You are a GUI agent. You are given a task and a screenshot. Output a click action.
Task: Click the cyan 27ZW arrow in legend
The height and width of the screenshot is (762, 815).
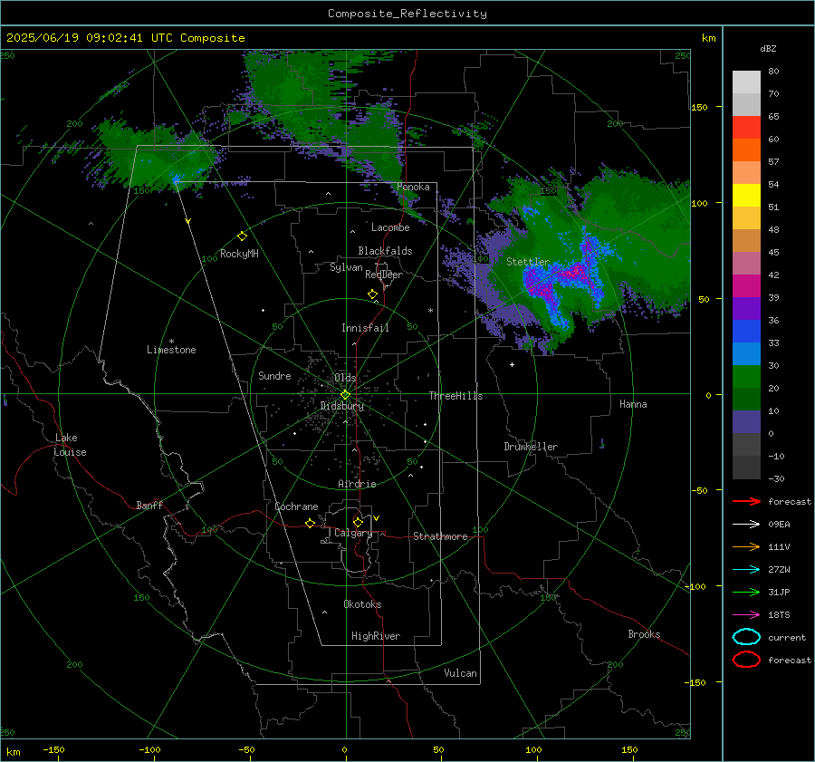click(746, 570)
